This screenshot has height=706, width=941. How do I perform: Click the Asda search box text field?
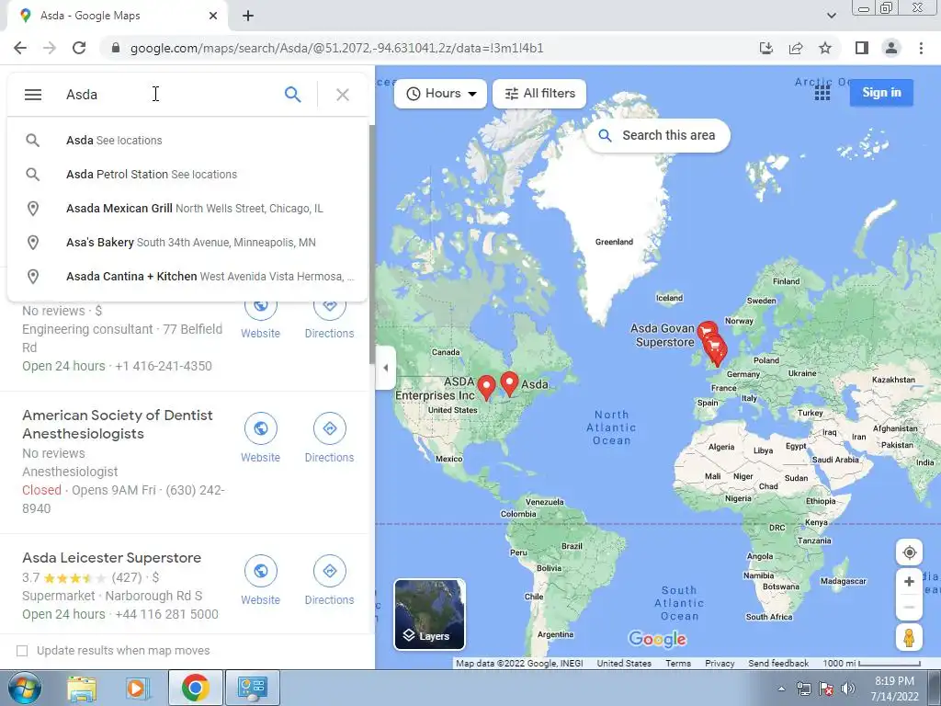click(168, 95)
